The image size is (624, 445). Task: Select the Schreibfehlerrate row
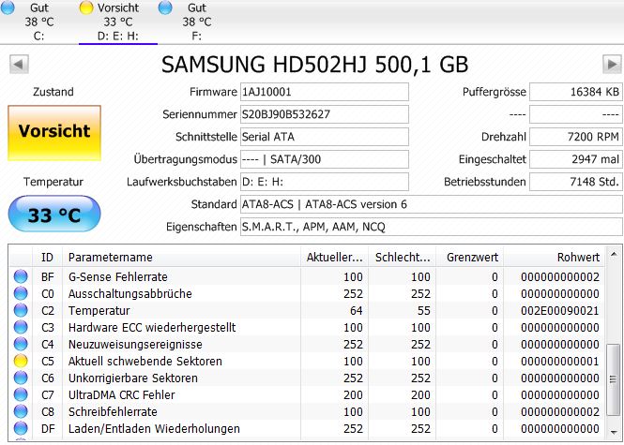[307, 411]
